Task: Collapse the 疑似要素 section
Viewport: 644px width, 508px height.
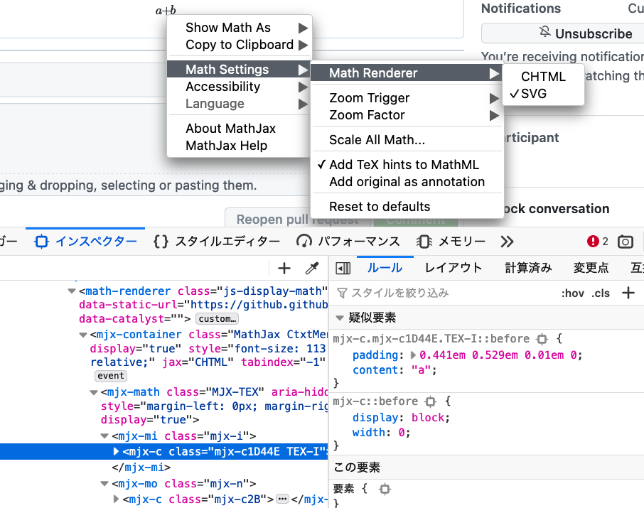Action: coord(340,318)
